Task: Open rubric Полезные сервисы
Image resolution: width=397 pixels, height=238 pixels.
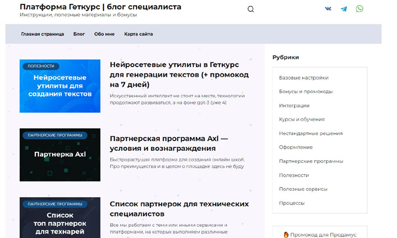Action: pyautogui.click(x=303, y=189)
